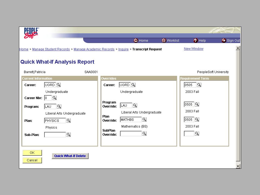Image resolution: width=260 pixels, height=195 pixels.
Task: Click the Program Override field LAU
Action: tap(126, 105)
